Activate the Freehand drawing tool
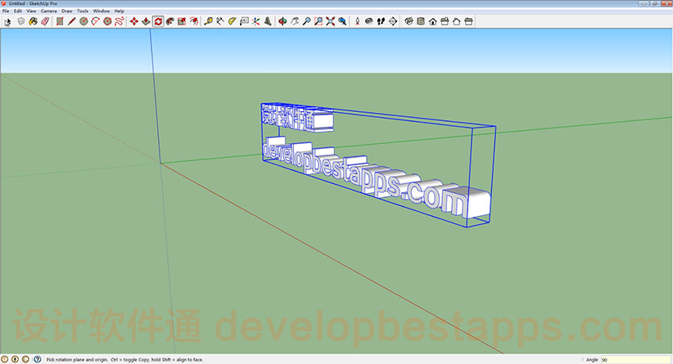Viewport: 673px width, 364px height. 120,21
